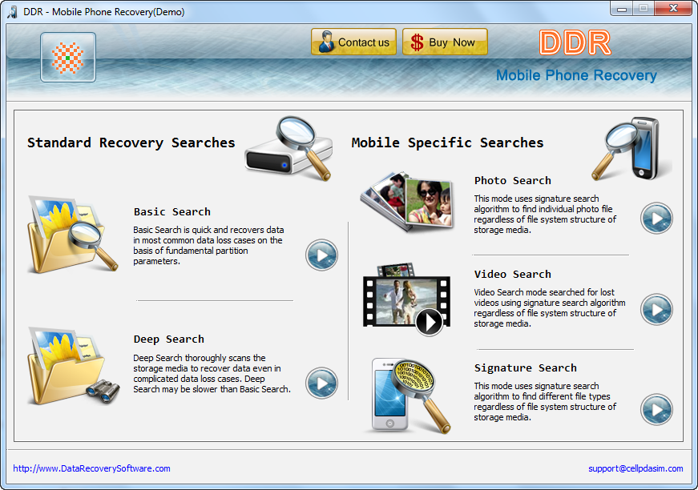
Task: Click the Contact us person icon
Action: tap(328, 42)
